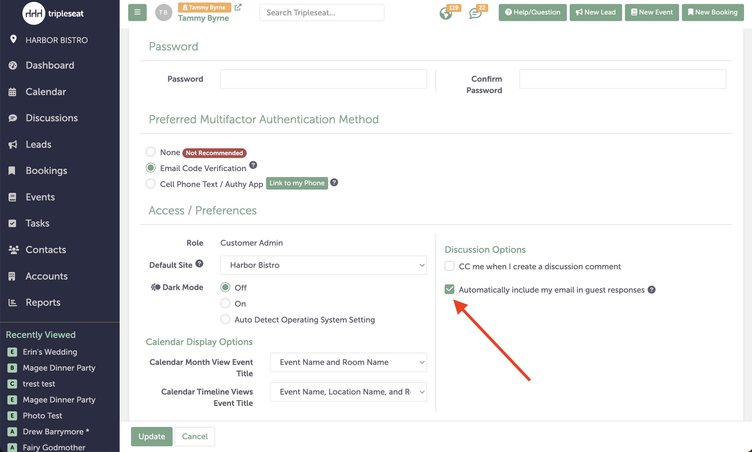This screenshot has height=452, width=752.
Task: Focus the Search Tripleseat field
Action: [x=322, y=13]
